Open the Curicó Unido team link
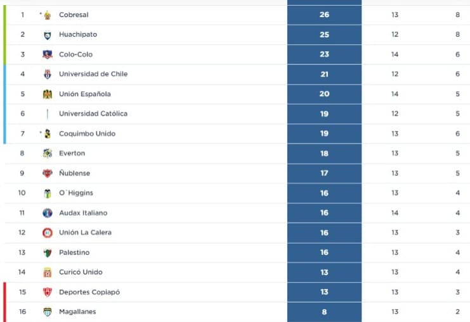Viewport: 470px width, 322px height. tap(81, 272)
